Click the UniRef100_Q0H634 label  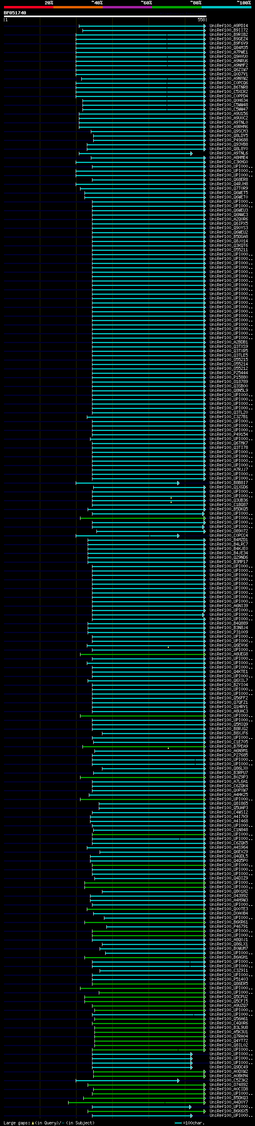point(228,101)
